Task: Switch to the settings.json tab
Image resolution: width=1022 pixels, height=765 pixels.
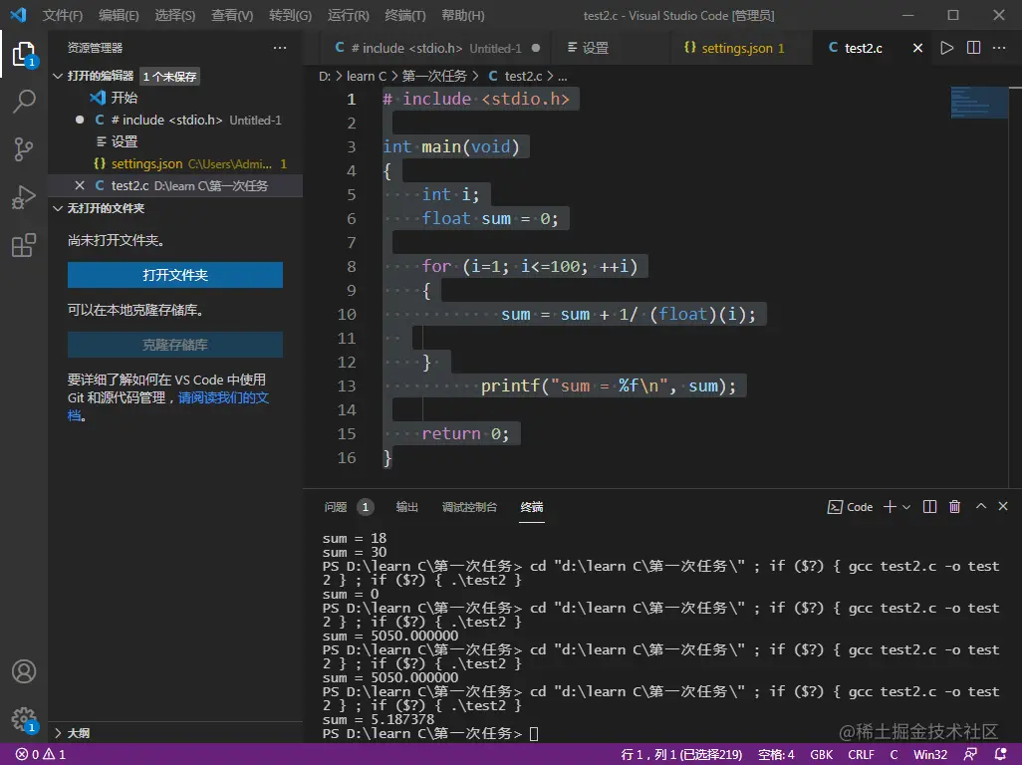Action: [737, 48]
